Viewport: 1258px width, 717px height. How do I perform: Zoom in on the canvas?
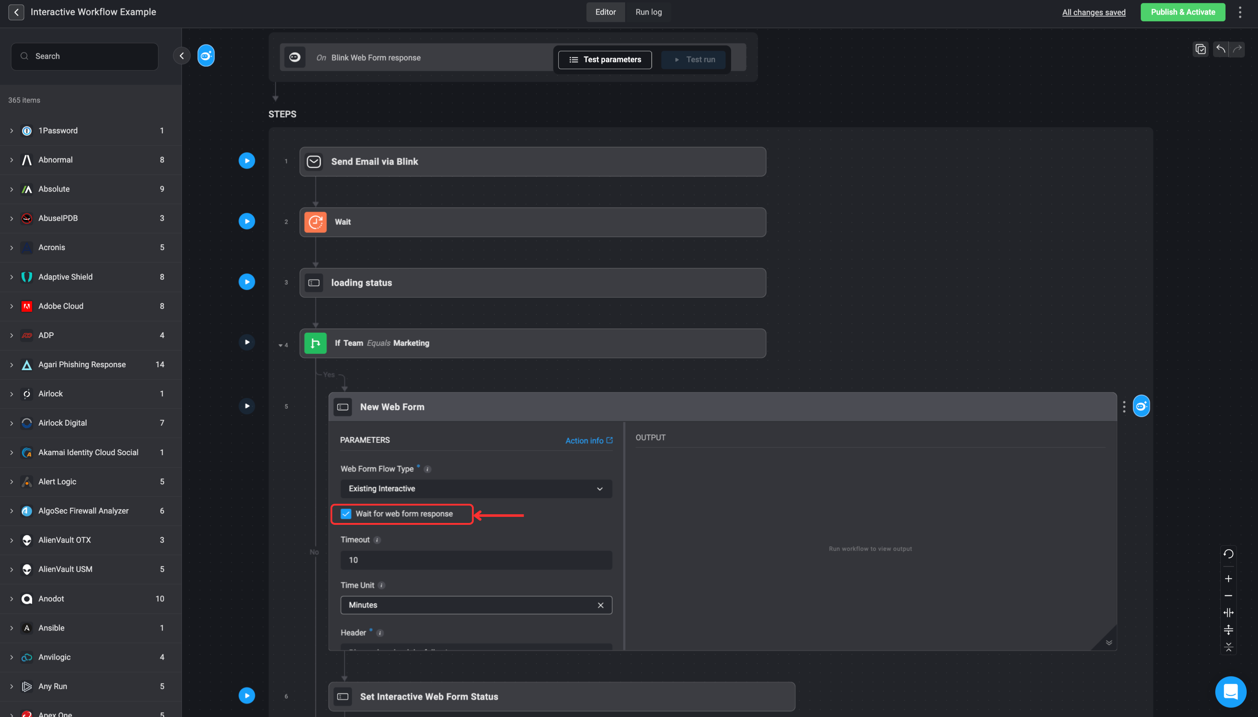[x=1228, y=579]
